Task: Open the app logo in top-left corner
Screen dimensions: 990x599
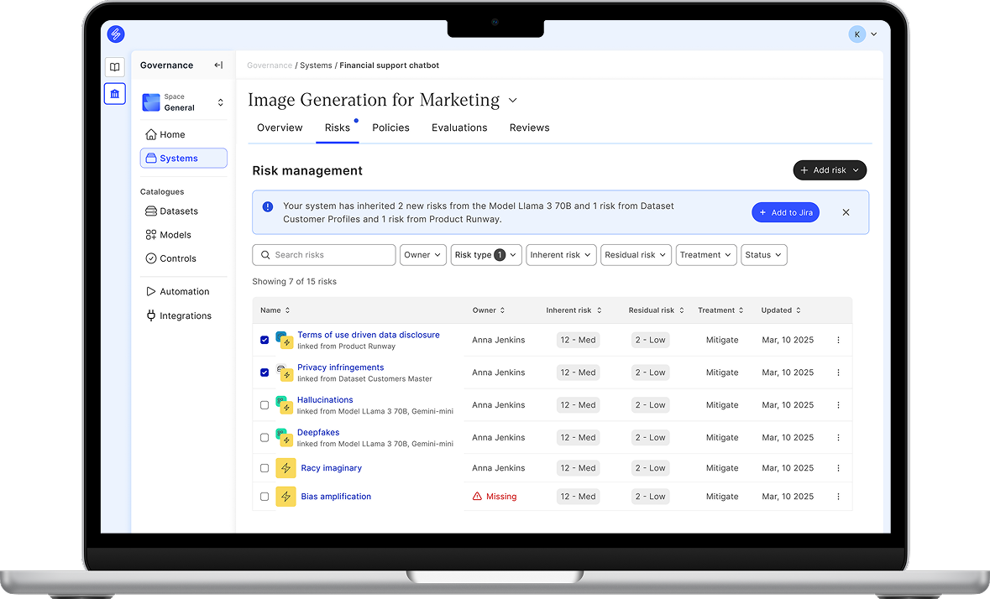Action: [x=116, y=34]
